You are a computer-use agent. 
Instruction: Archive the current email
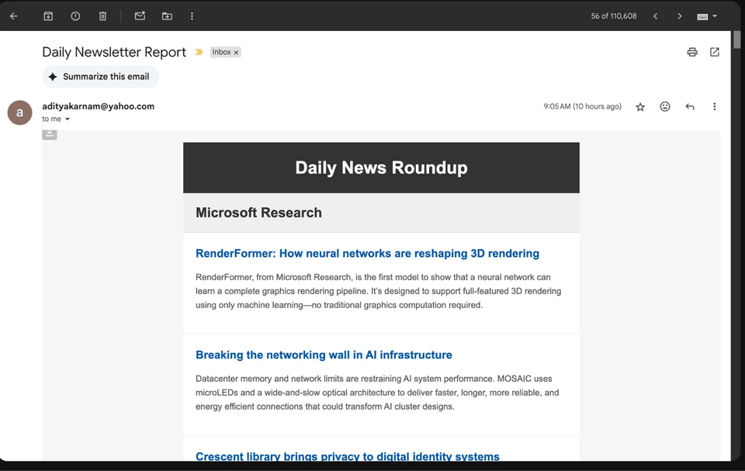click(48, 16)
